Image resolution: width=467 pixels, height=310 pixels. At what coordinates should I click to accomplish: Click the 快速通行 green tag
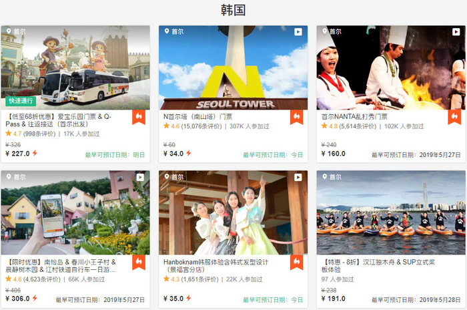tap(21, 102)
